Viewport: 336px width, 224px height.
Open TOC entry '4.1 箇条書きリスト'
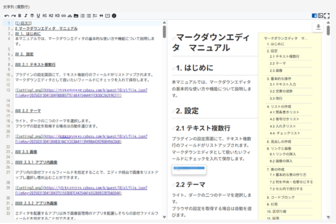click(x=284, y=113)
